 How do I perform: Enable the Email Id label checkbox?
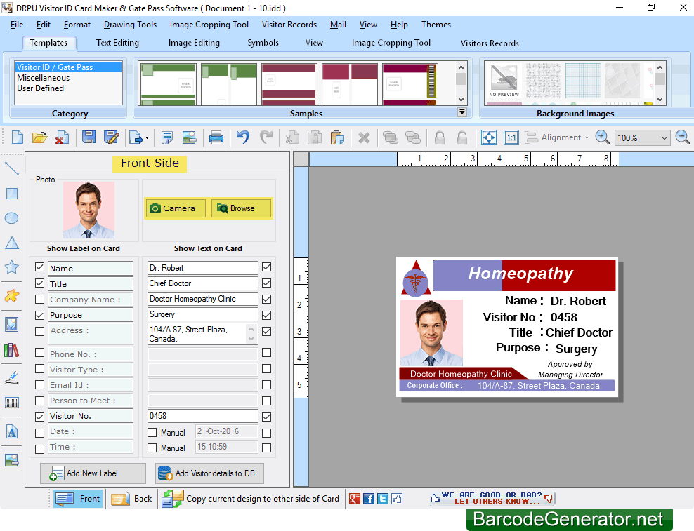pos(39,384)
